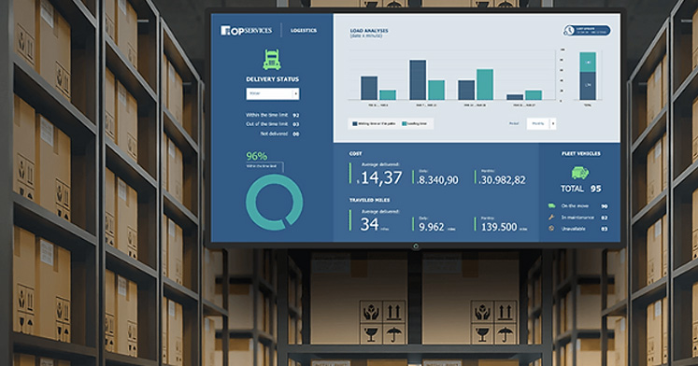Select the Logistics header tab
Viewport: 698px width, 366px height.
point(304,30)
